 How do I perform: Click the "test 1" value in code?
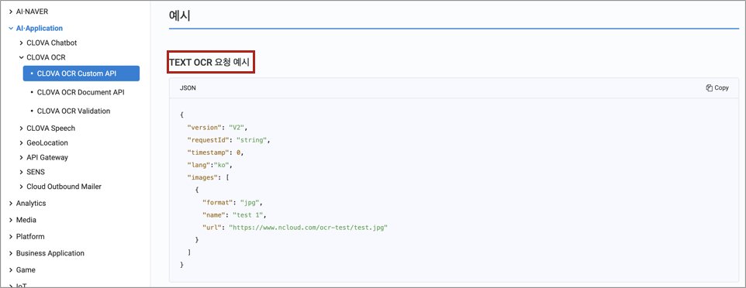(x=248, y=214)
